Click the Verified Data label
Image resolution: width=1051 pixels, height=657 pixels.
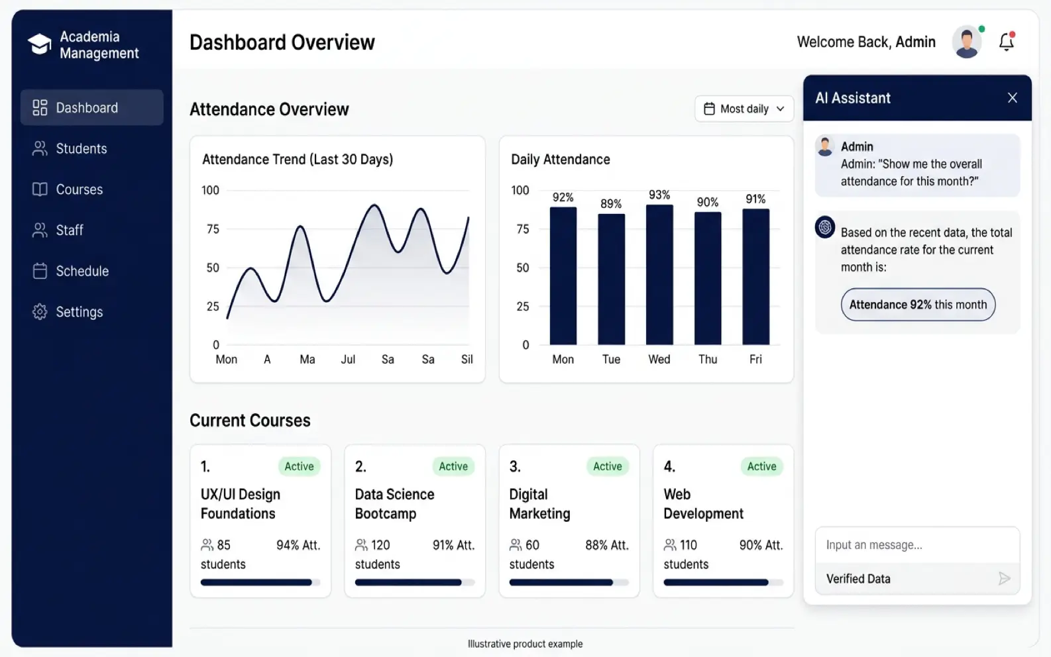(858, 579)
